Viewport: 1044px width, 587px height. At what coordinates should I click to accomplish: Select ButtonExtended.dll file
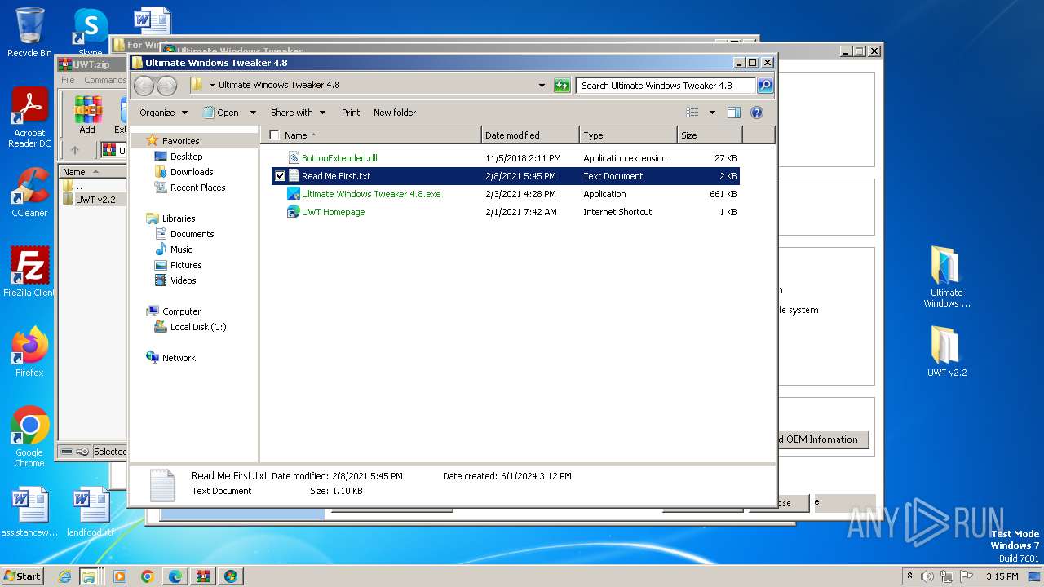coord(339,158)
